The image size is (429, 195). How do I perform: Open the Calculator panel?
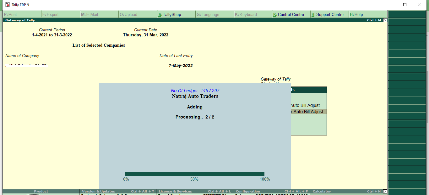322,191
